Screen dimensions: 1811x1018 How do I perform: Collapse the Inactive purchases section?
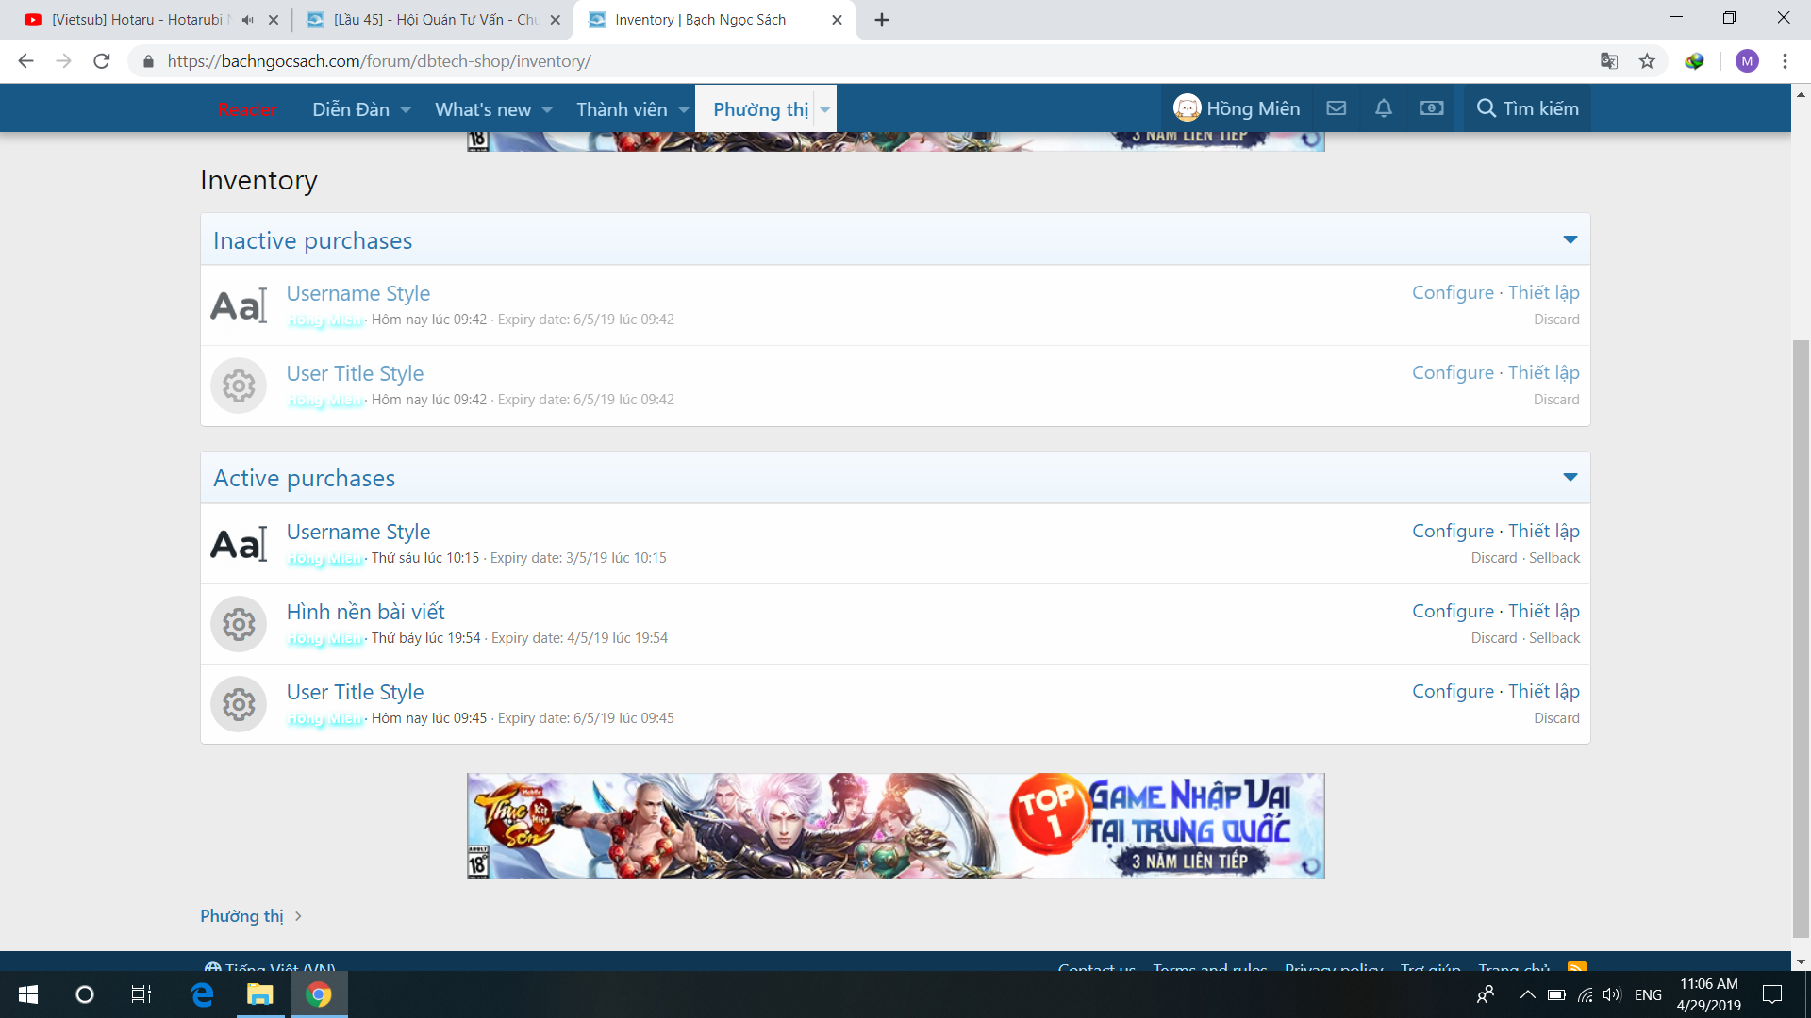1570,239
